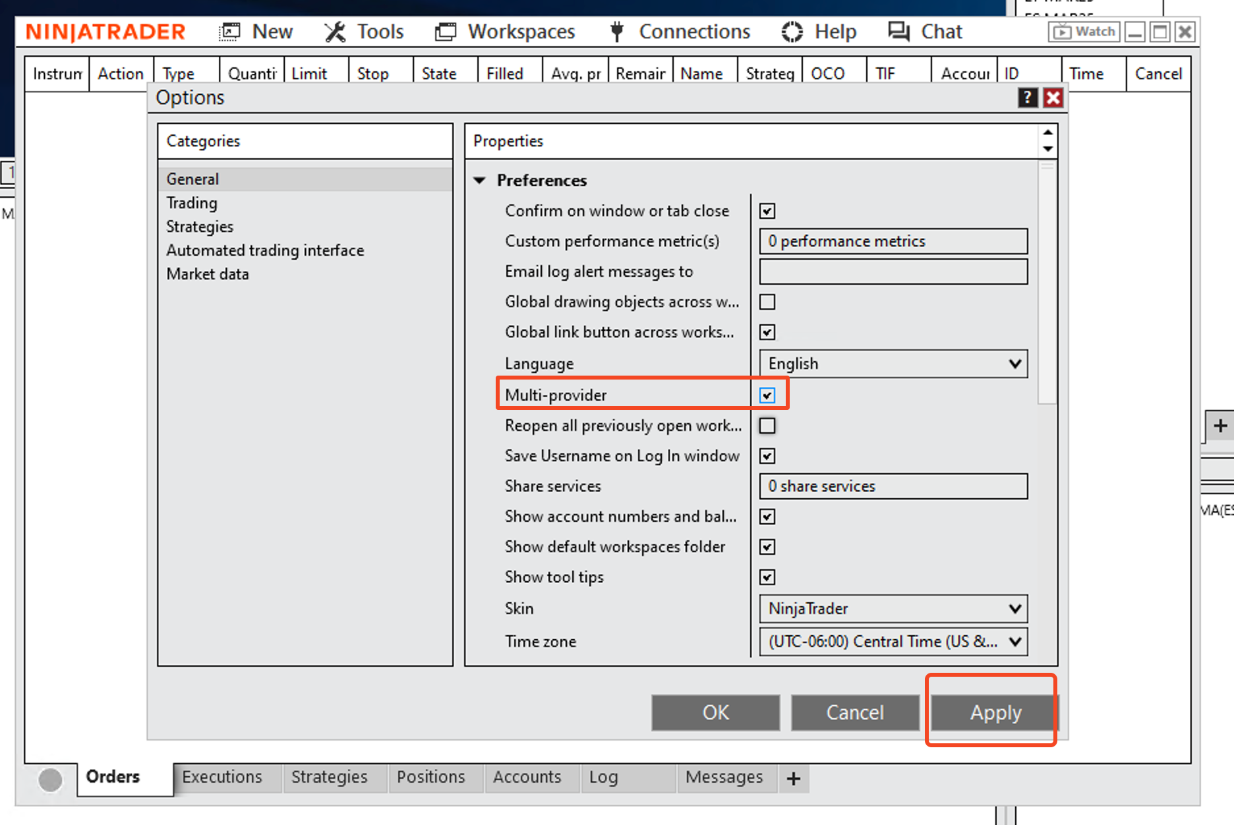Click the Watch video button

click(x=1084, y=32)
